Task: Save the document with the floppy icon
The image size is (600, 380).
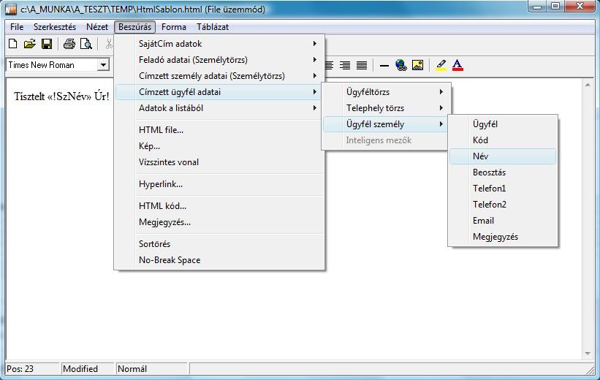Action: (46, 44)
